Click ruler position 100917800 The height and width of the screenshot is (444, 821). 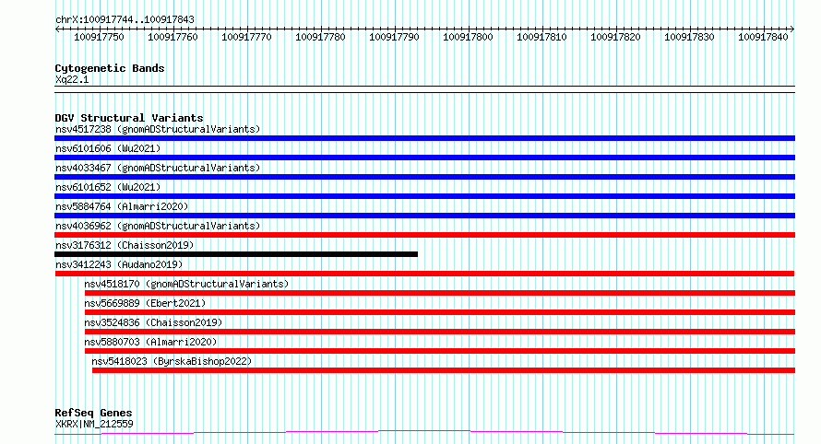coord(468,37)
